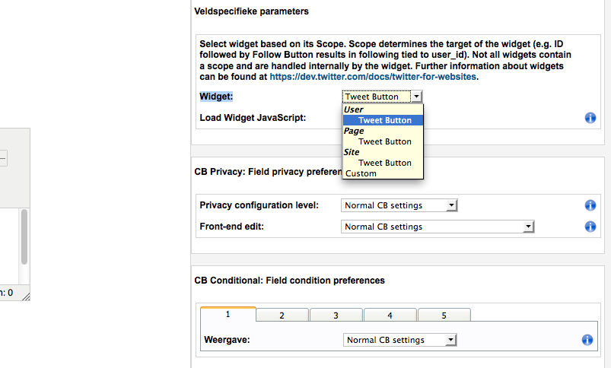This screenshot has height=368, width=611.
Task: Click info icon for Front-end edit
Action: point(590,227)
